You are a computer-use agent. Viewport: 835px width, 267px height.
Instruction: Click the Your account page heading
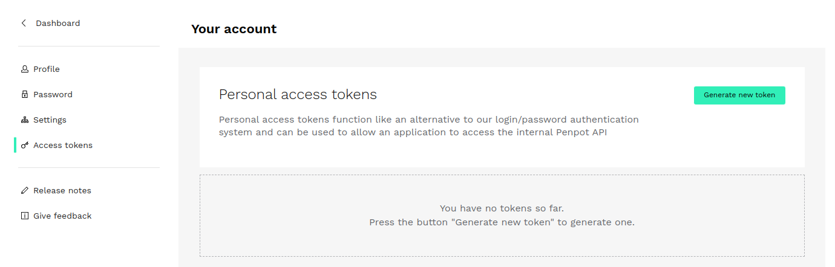234,29
